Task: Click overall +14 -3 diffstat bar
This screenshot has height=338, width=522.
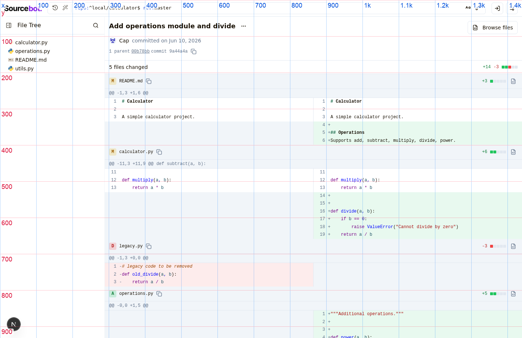Action: tap(510, 67)
